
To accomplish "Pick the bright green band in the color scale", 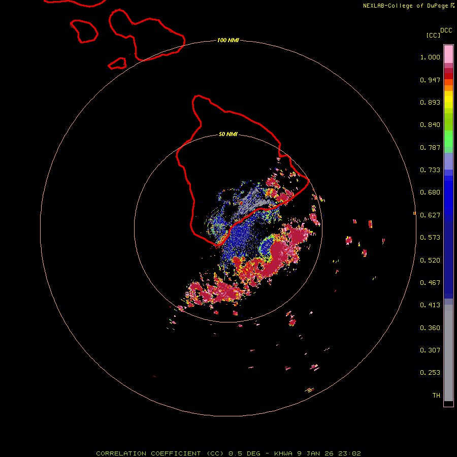I will (448, 139).
